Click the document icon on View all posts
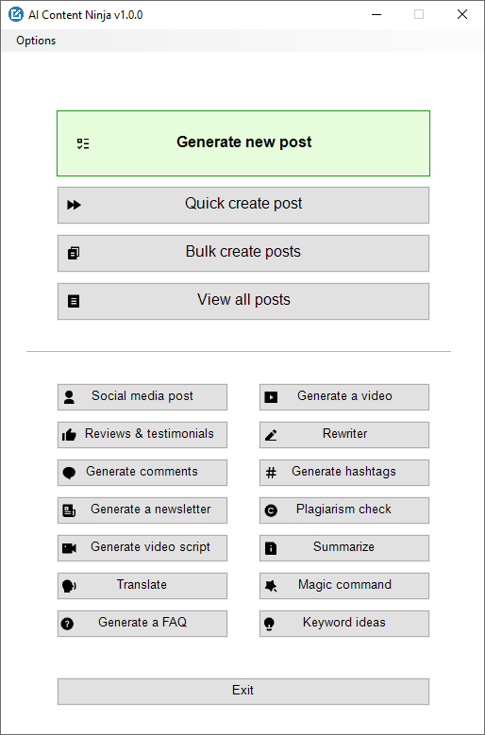Viewport: 485px width, 735px height. (74, 301)
